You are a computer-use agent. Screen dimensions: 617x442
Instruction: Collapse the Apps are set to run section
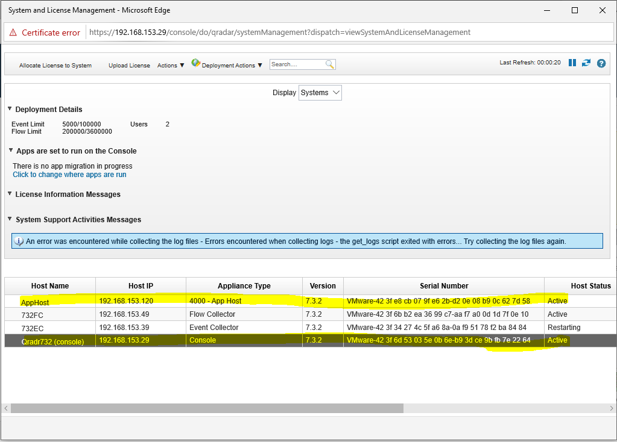click(x=11, y=151)
